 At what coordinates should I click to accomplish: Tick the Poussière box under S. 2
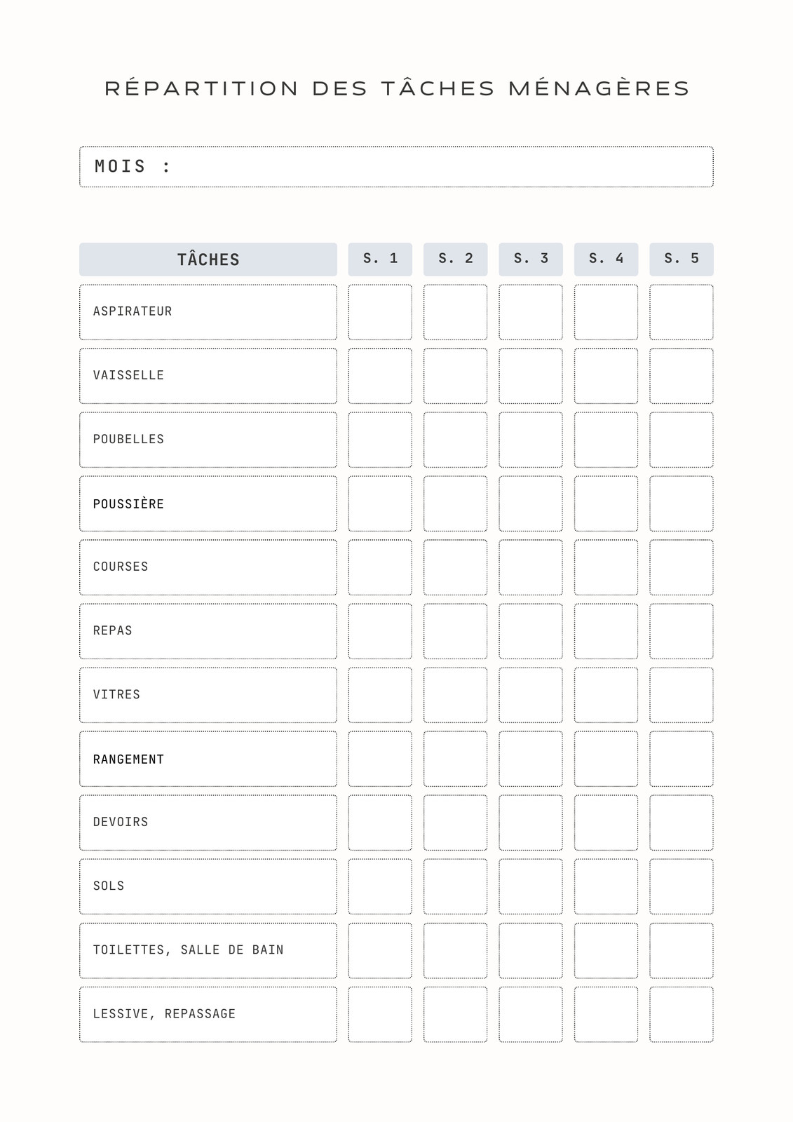455,503
